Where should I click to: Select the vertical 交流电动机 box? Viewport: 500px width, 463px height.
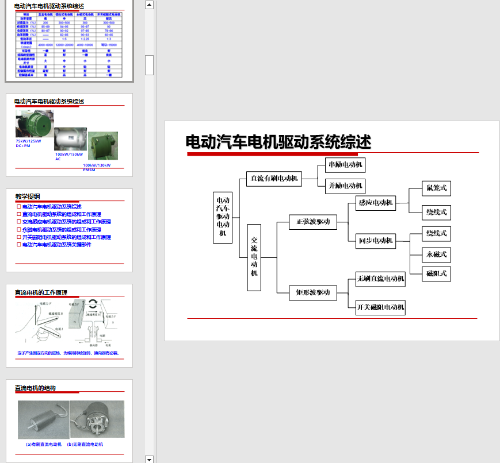coord(254,257)
